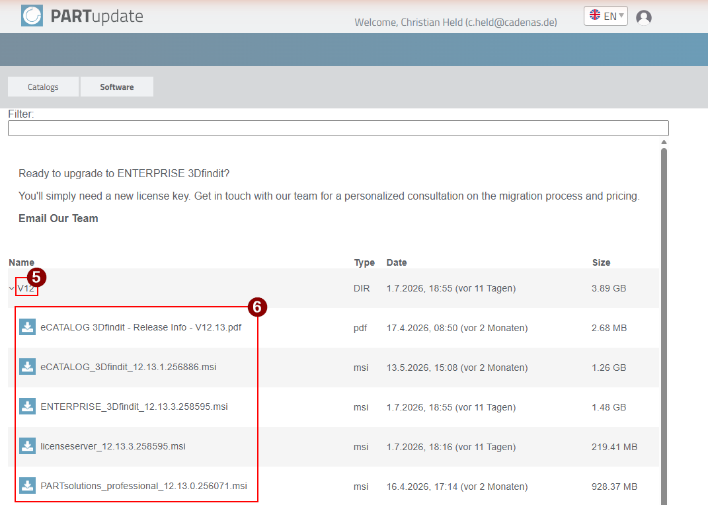
Task: Download eCATALOG 3Dfindit Release Info V12.13.pdf icon
Action: coord(28,327)
